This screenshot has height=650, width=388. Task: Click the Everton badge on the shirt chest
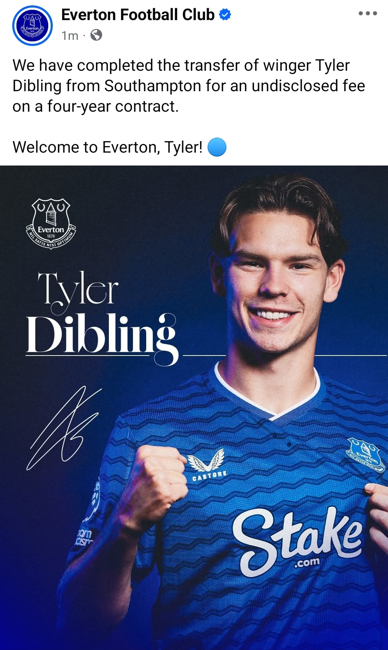(364, 455)
